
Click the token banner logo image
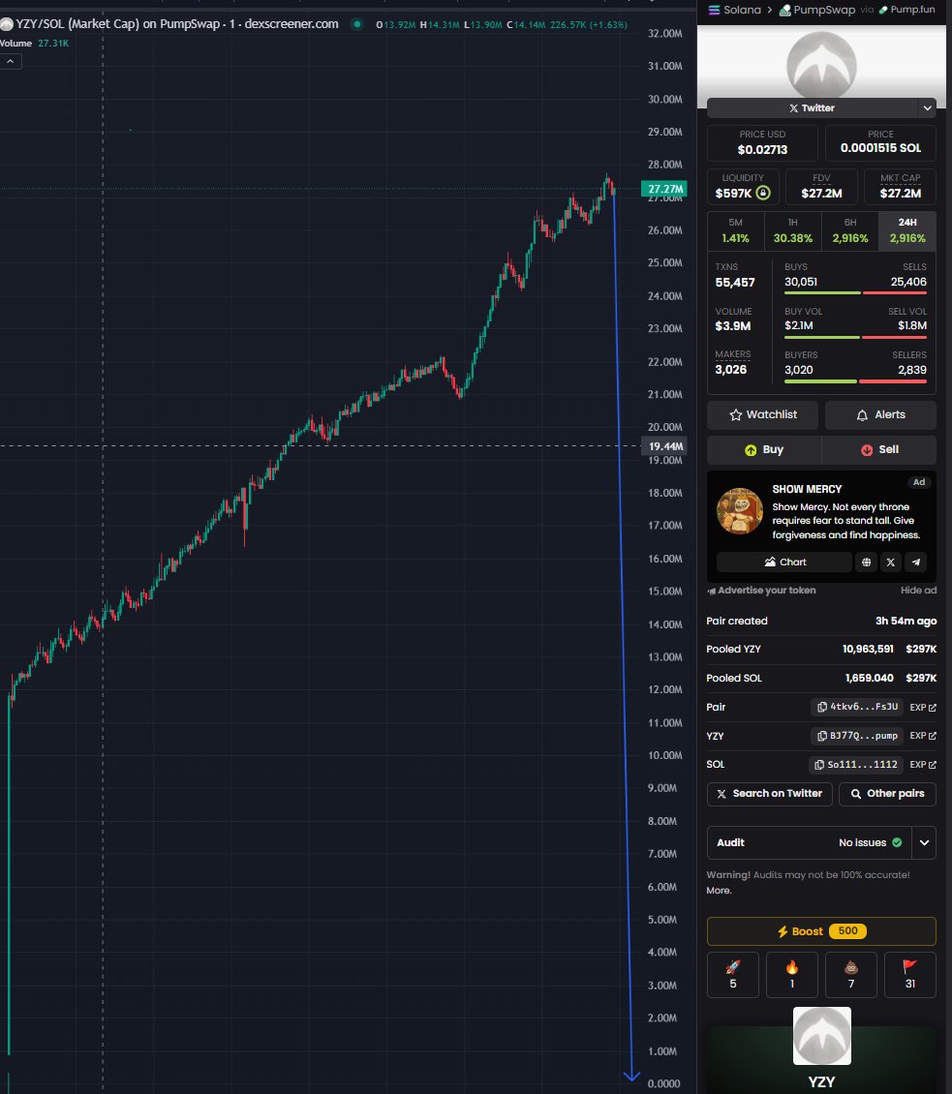(x=821, y=65)
